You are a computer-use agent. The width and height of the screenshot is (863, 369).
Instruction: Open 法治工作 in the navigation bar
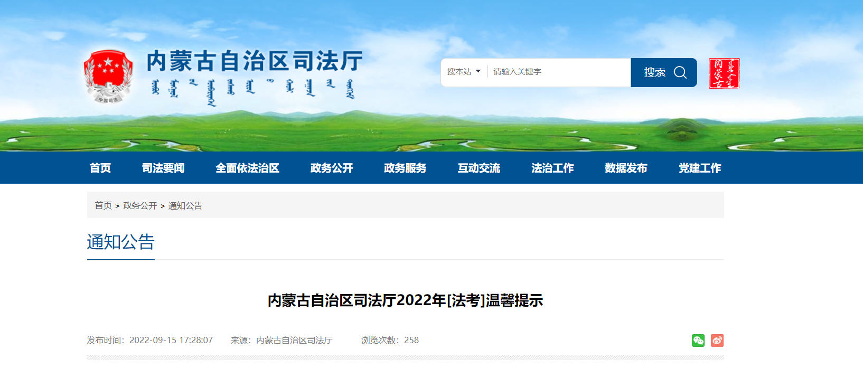point(552,168)
